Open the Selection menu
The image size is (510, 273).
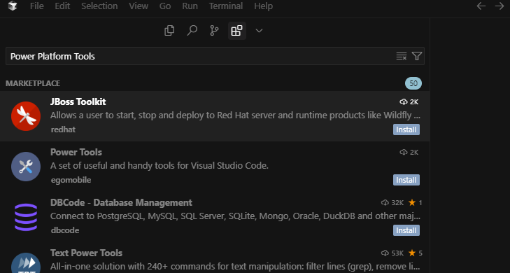tap(99, 6)
